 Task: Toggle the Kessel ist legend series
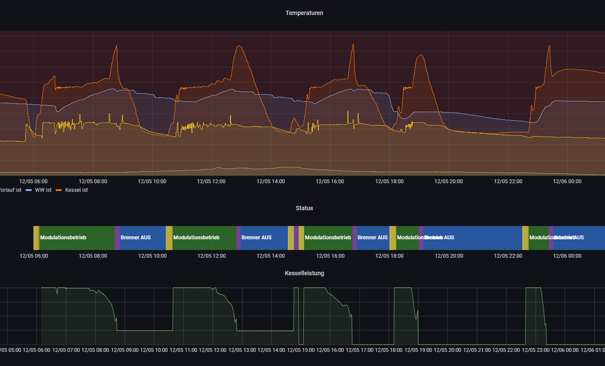pyautogui.click(x=76, y=190)
